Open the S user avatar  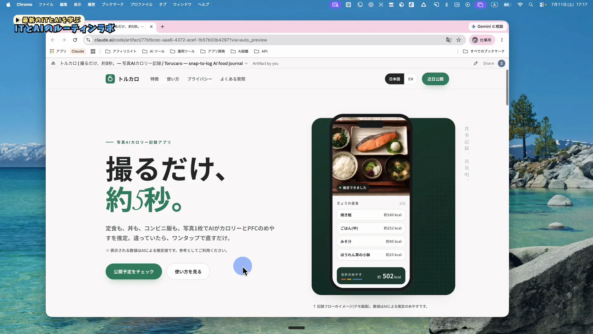point(502,63)
